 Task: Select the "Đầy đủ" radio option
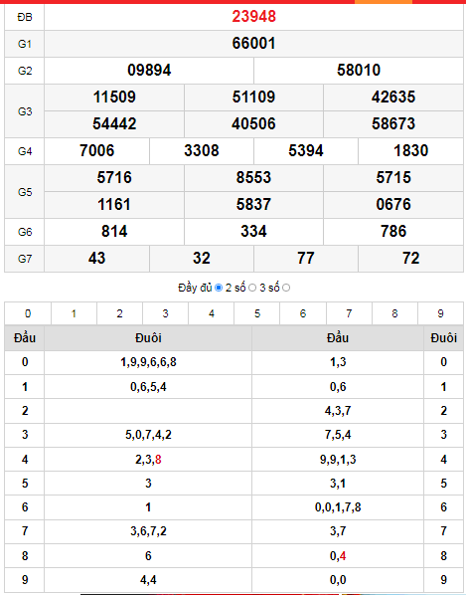click(x=219, y=288)
